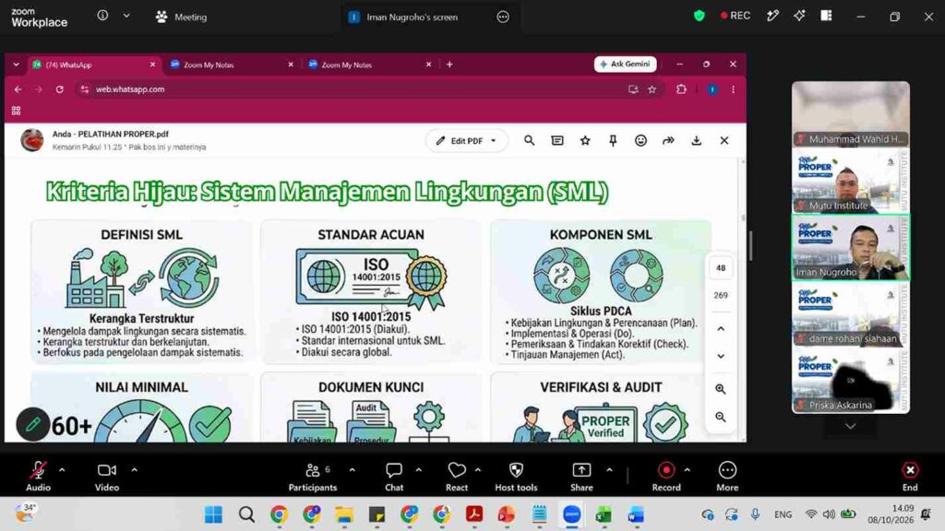Go to next PDF page arrow

pyautogui.click(x=721, y=356)
